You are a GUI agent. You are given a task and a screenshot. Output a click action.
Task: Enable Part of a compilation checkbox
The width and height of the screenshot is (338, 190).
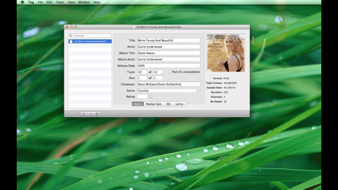coord(170,72)
